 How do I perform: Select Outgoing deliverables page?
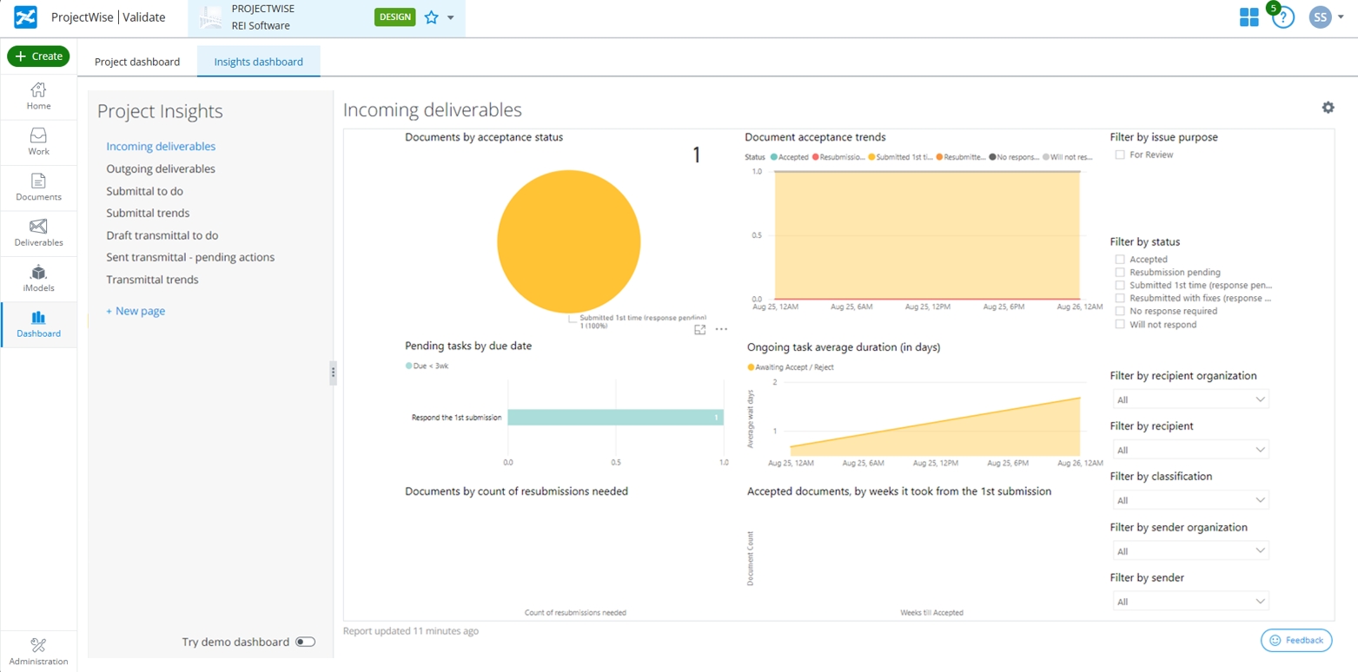click(161, 168)
